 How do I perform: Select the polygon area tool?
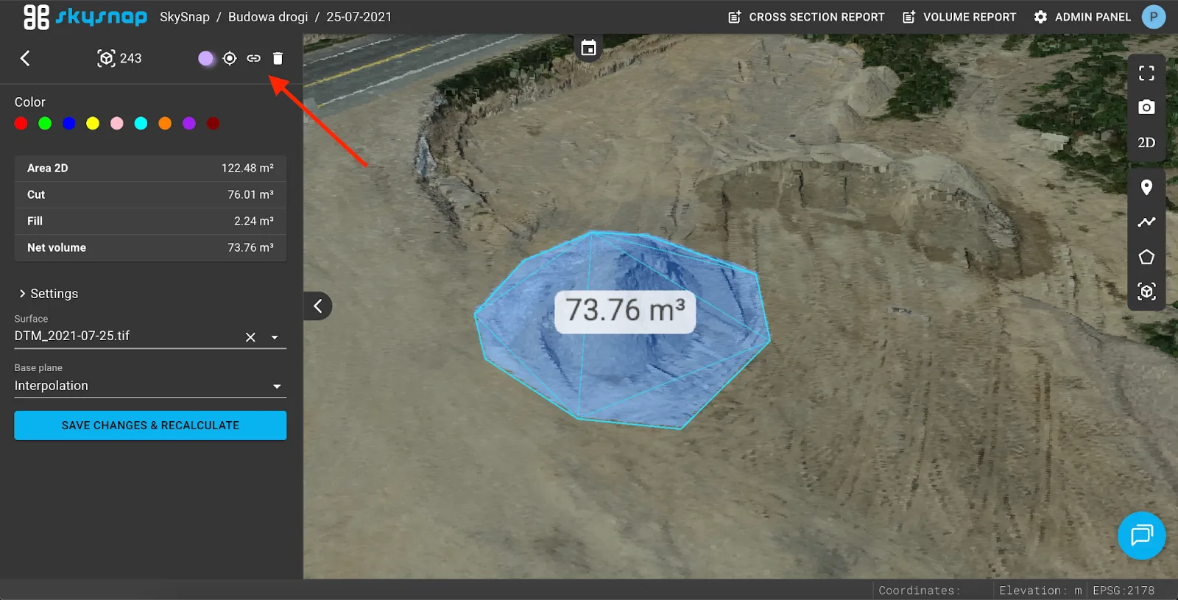tap(1146, 257)
